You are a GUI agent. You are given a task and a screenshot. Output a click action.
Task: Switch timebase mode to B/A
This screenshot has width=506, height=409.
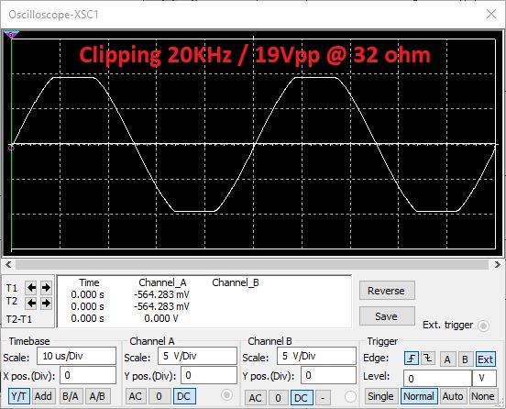[71, 396]
